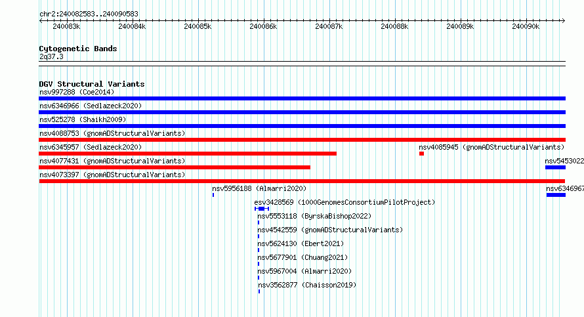Open the nsv6345957 (Sedlazeck2020) label

tap(91, 147)
